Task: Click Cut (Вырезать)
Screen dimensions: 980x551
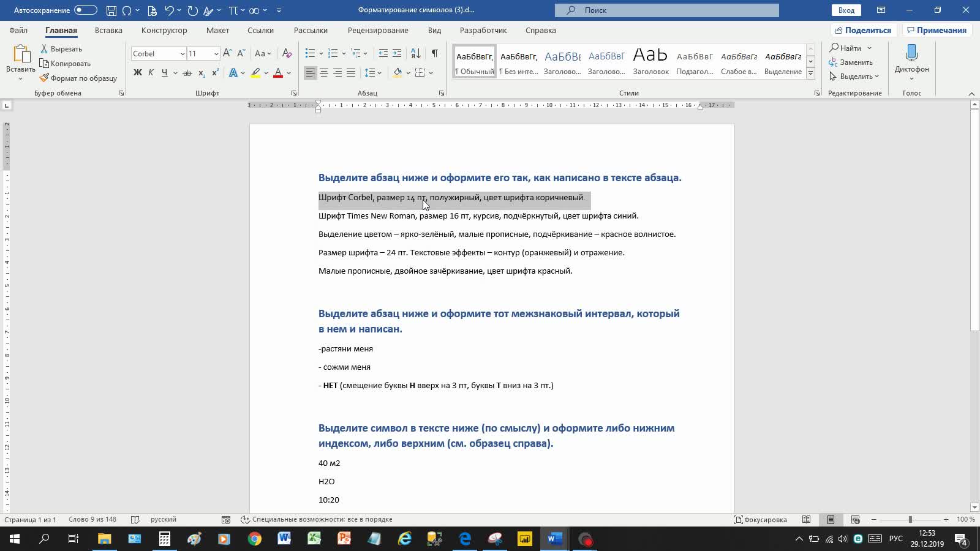Action: (61, 49)
